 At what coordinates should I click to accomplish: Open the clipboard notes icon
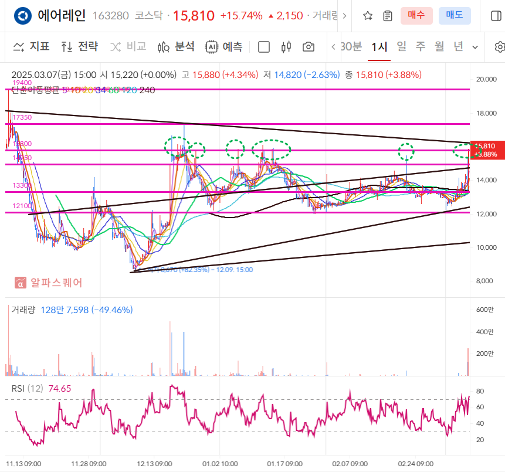[x=388, y=16]
